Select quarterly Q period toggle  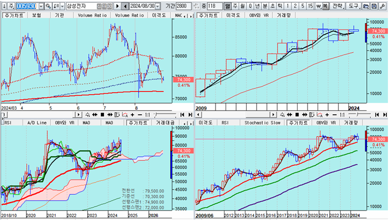[x=250, y=6]
